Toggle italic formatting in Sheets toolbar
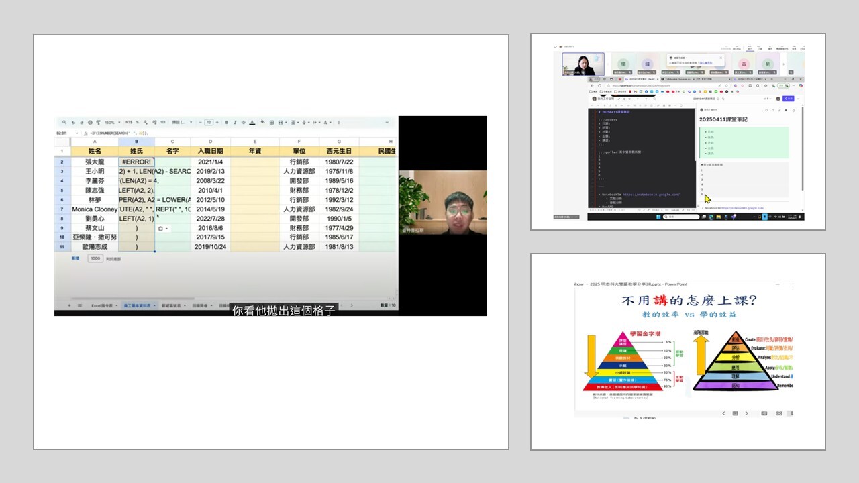859x483 pixels. pyautogui.click(x=234, y=123)
